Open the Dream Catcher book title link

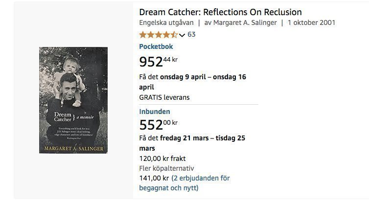point(220,12)
